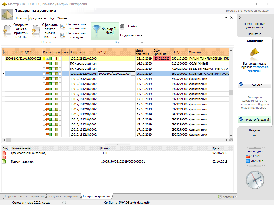Image resolution: width=274 pixels, height=205 pixels.
Task: Click the ribbon group dialog launcher in Вид group
Action: pyautogui.click(x=142, y=42)
